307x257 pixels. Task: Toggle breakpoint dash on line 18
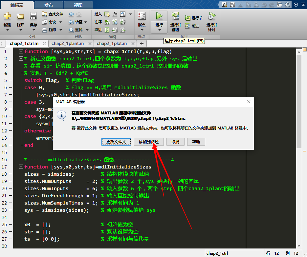pyautogui.click(x=11, y=174)
